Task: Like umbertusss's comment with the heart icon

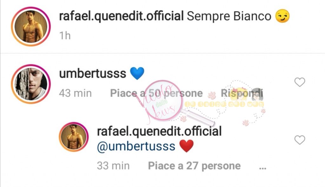Action: click(x=300, y=82)
